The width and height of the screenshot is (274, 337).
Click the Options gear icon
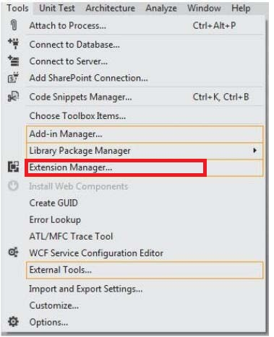click(13, 322)
